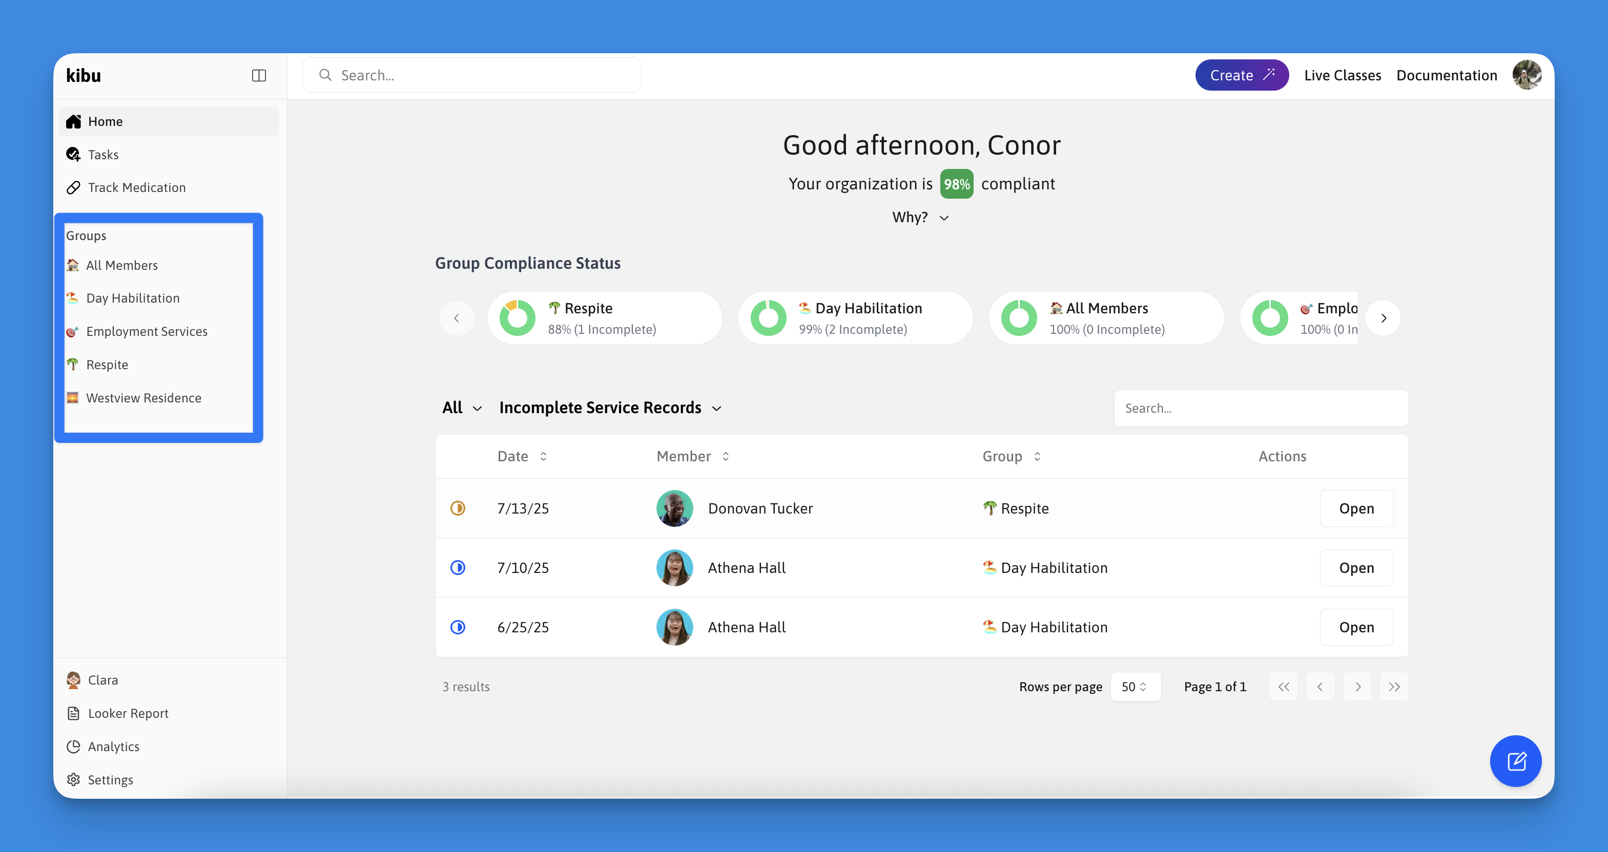1608x852 pixels.
Task: Collapse the sidebar with the panel icon
Action: coord(258,75)
